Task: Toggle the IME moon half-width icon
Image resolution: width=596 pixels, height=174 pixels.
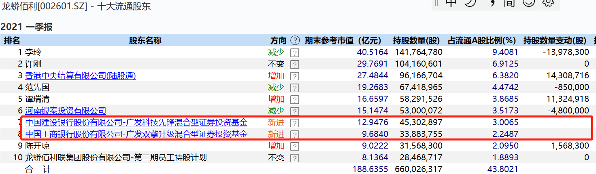Action: 470,3
